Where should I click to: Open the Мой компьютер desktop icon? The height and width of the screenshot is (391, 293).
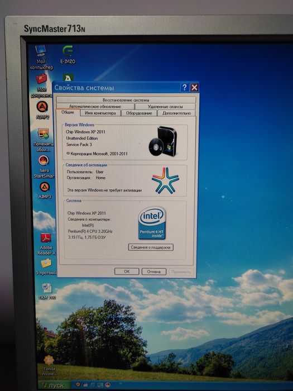[41, 58]
